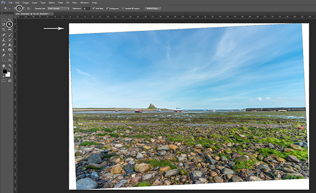Select the Magic Wand tool in the toolbox
The image size is (316, 193).
(x=9, y=25)
